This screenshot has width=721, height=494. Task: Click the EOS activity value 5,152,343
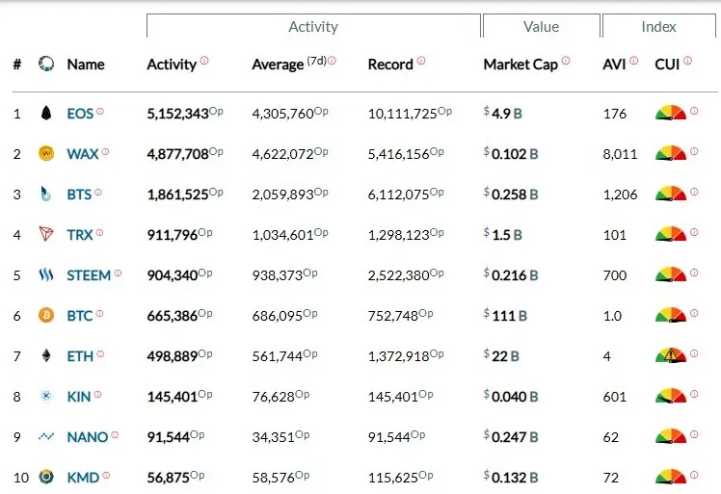(177, 114)
